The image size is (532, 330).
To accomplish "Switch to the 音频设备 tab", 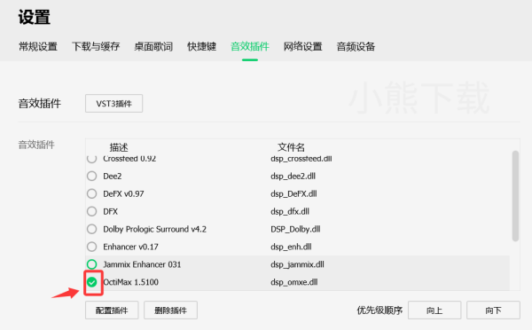I will coord(356,46).
